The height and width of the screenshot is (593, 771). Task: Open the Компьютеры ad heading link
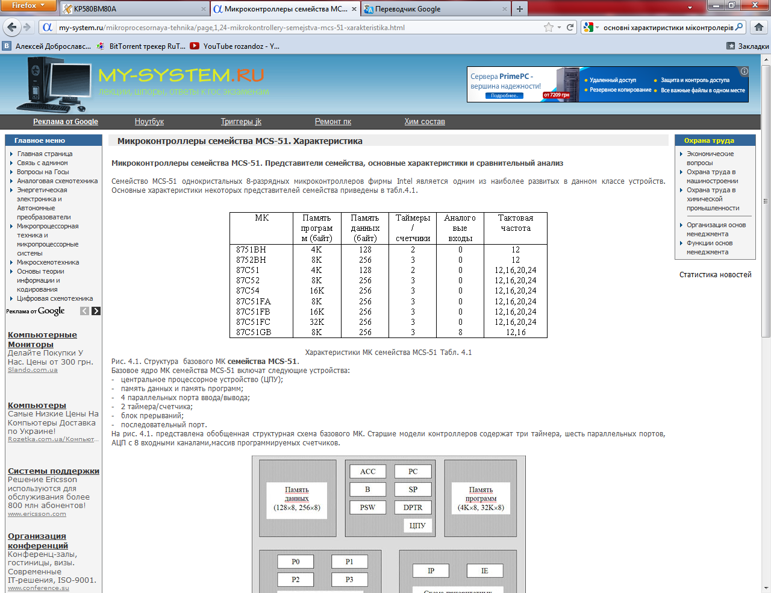click(x=37, y=405)
